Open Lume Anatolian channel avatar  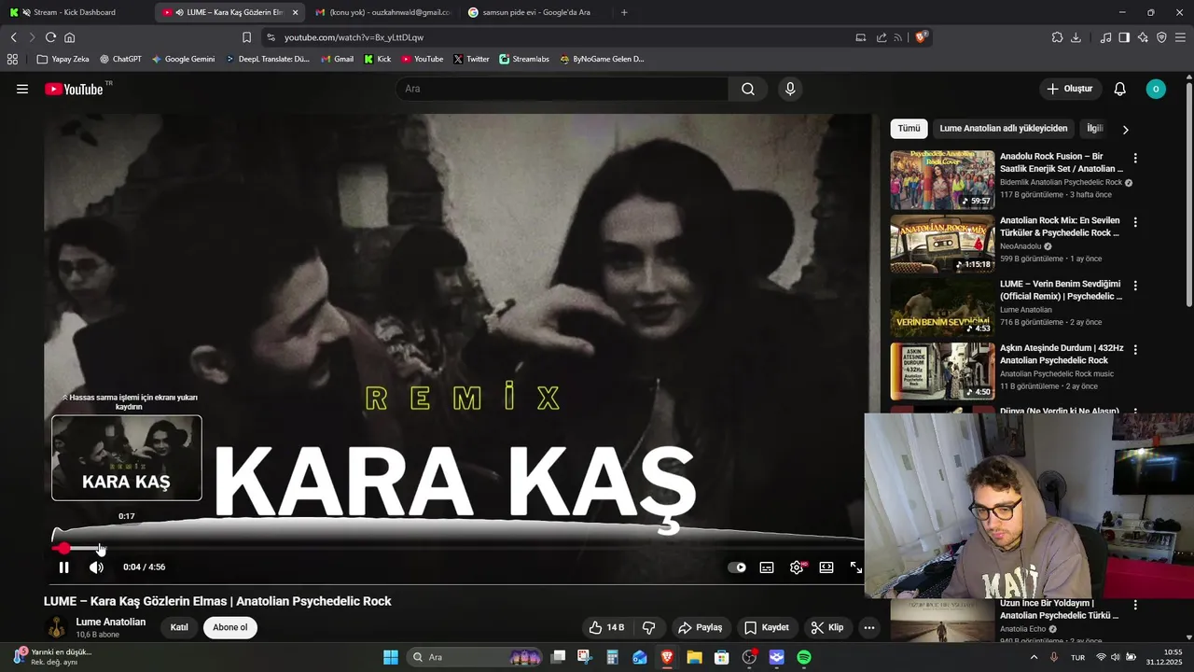point(57,627)
